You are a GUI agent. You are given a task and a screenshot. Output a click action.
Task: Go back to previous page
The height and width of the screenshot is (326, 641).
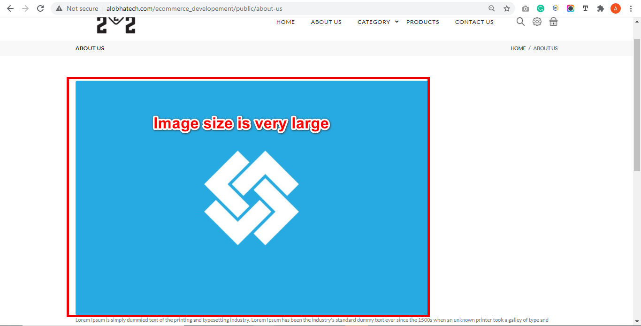click(10, 8)
